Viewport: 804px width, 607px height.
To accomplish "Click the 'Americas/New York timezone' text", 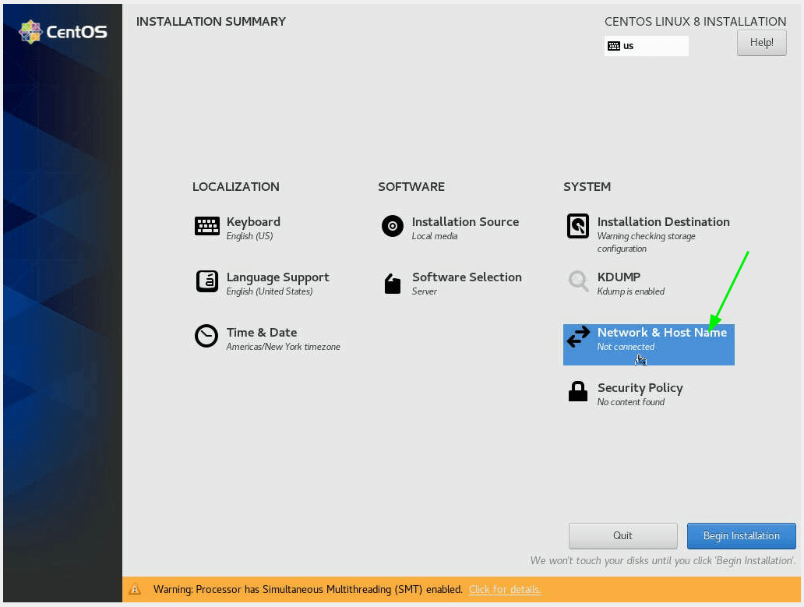I will (283, 347).
